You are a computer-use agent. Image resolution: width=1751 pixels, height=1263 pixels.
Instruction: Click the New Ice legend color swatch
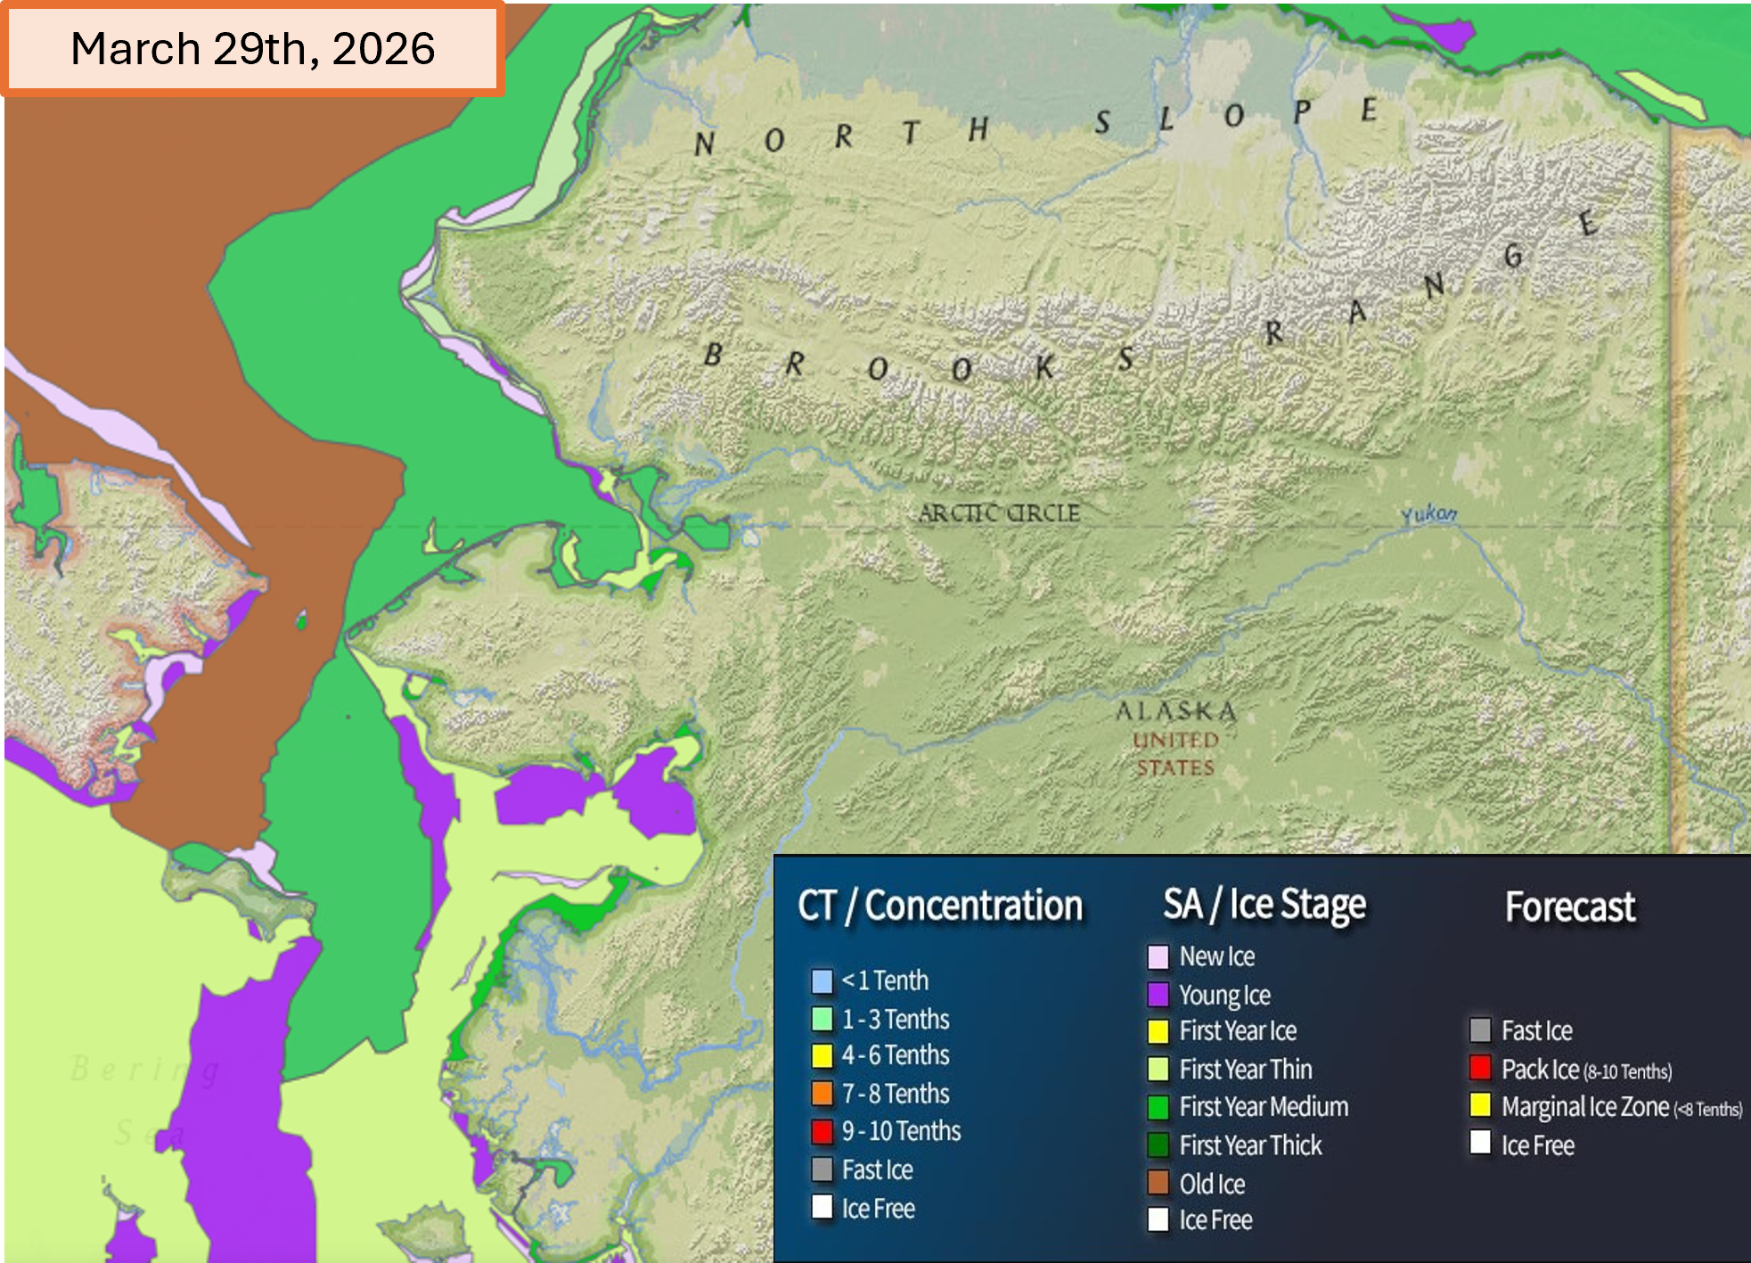[1158, 957]
